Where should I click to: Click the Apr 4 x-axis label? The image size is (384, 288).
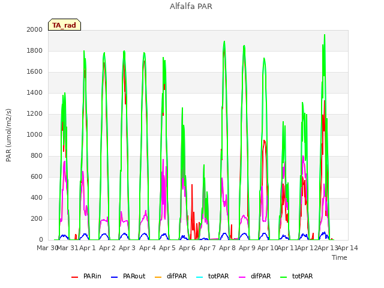(148, 248)
